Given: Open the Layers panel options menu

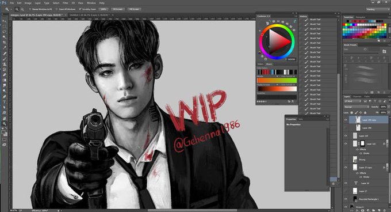Looking at the screenshot, I should click(389, 97).
